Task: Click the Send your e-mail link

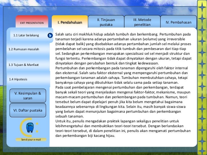Action: 31,140
